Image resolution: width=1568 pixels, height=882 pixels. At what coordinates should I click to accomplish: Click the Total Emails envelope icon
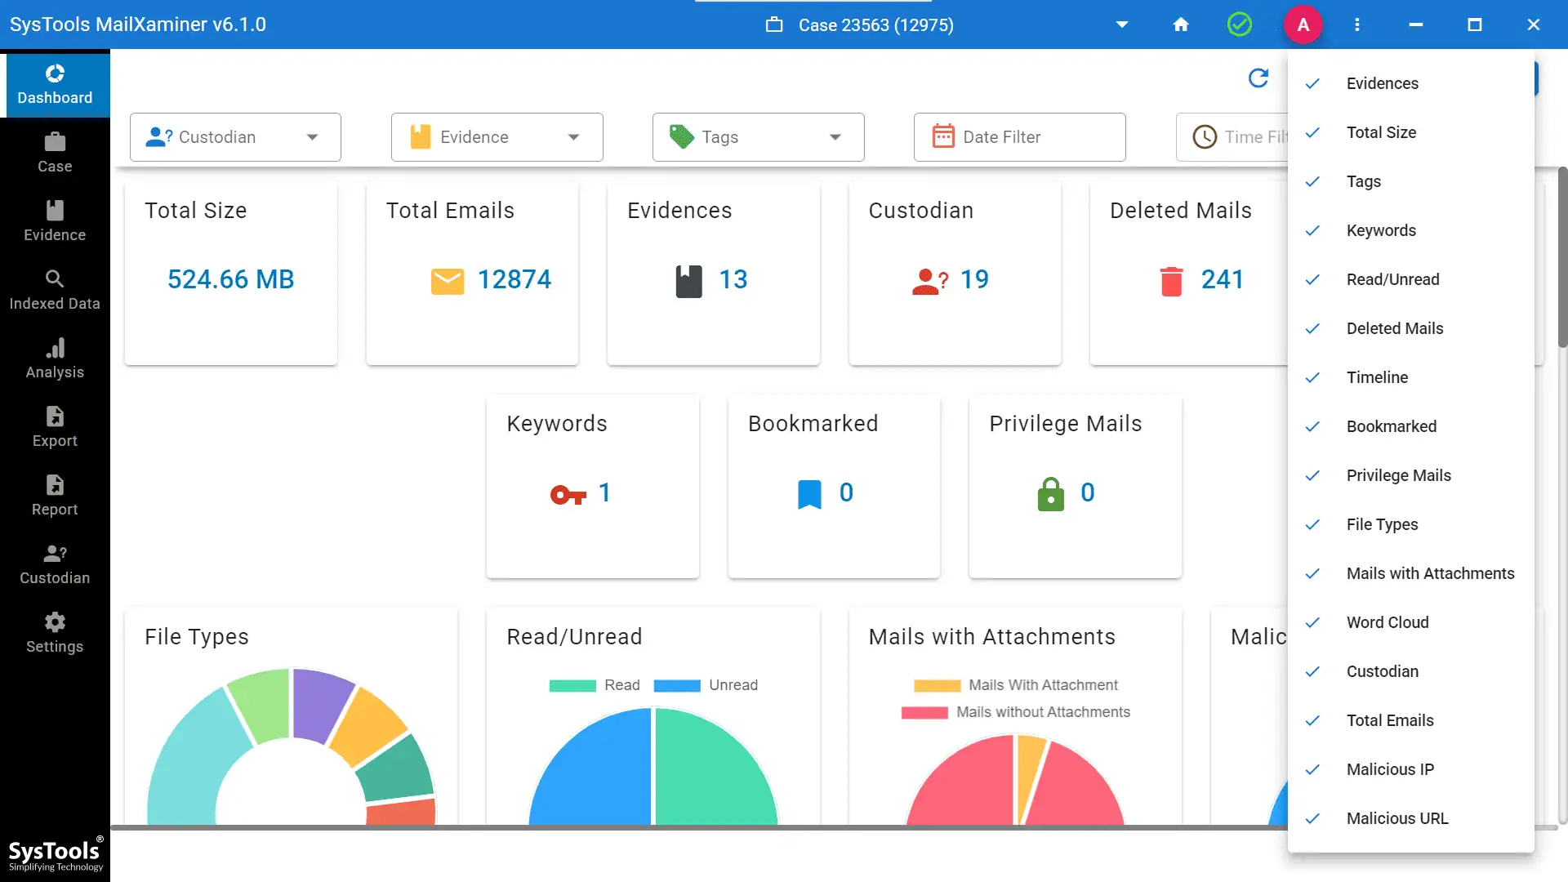click(448, 281)
